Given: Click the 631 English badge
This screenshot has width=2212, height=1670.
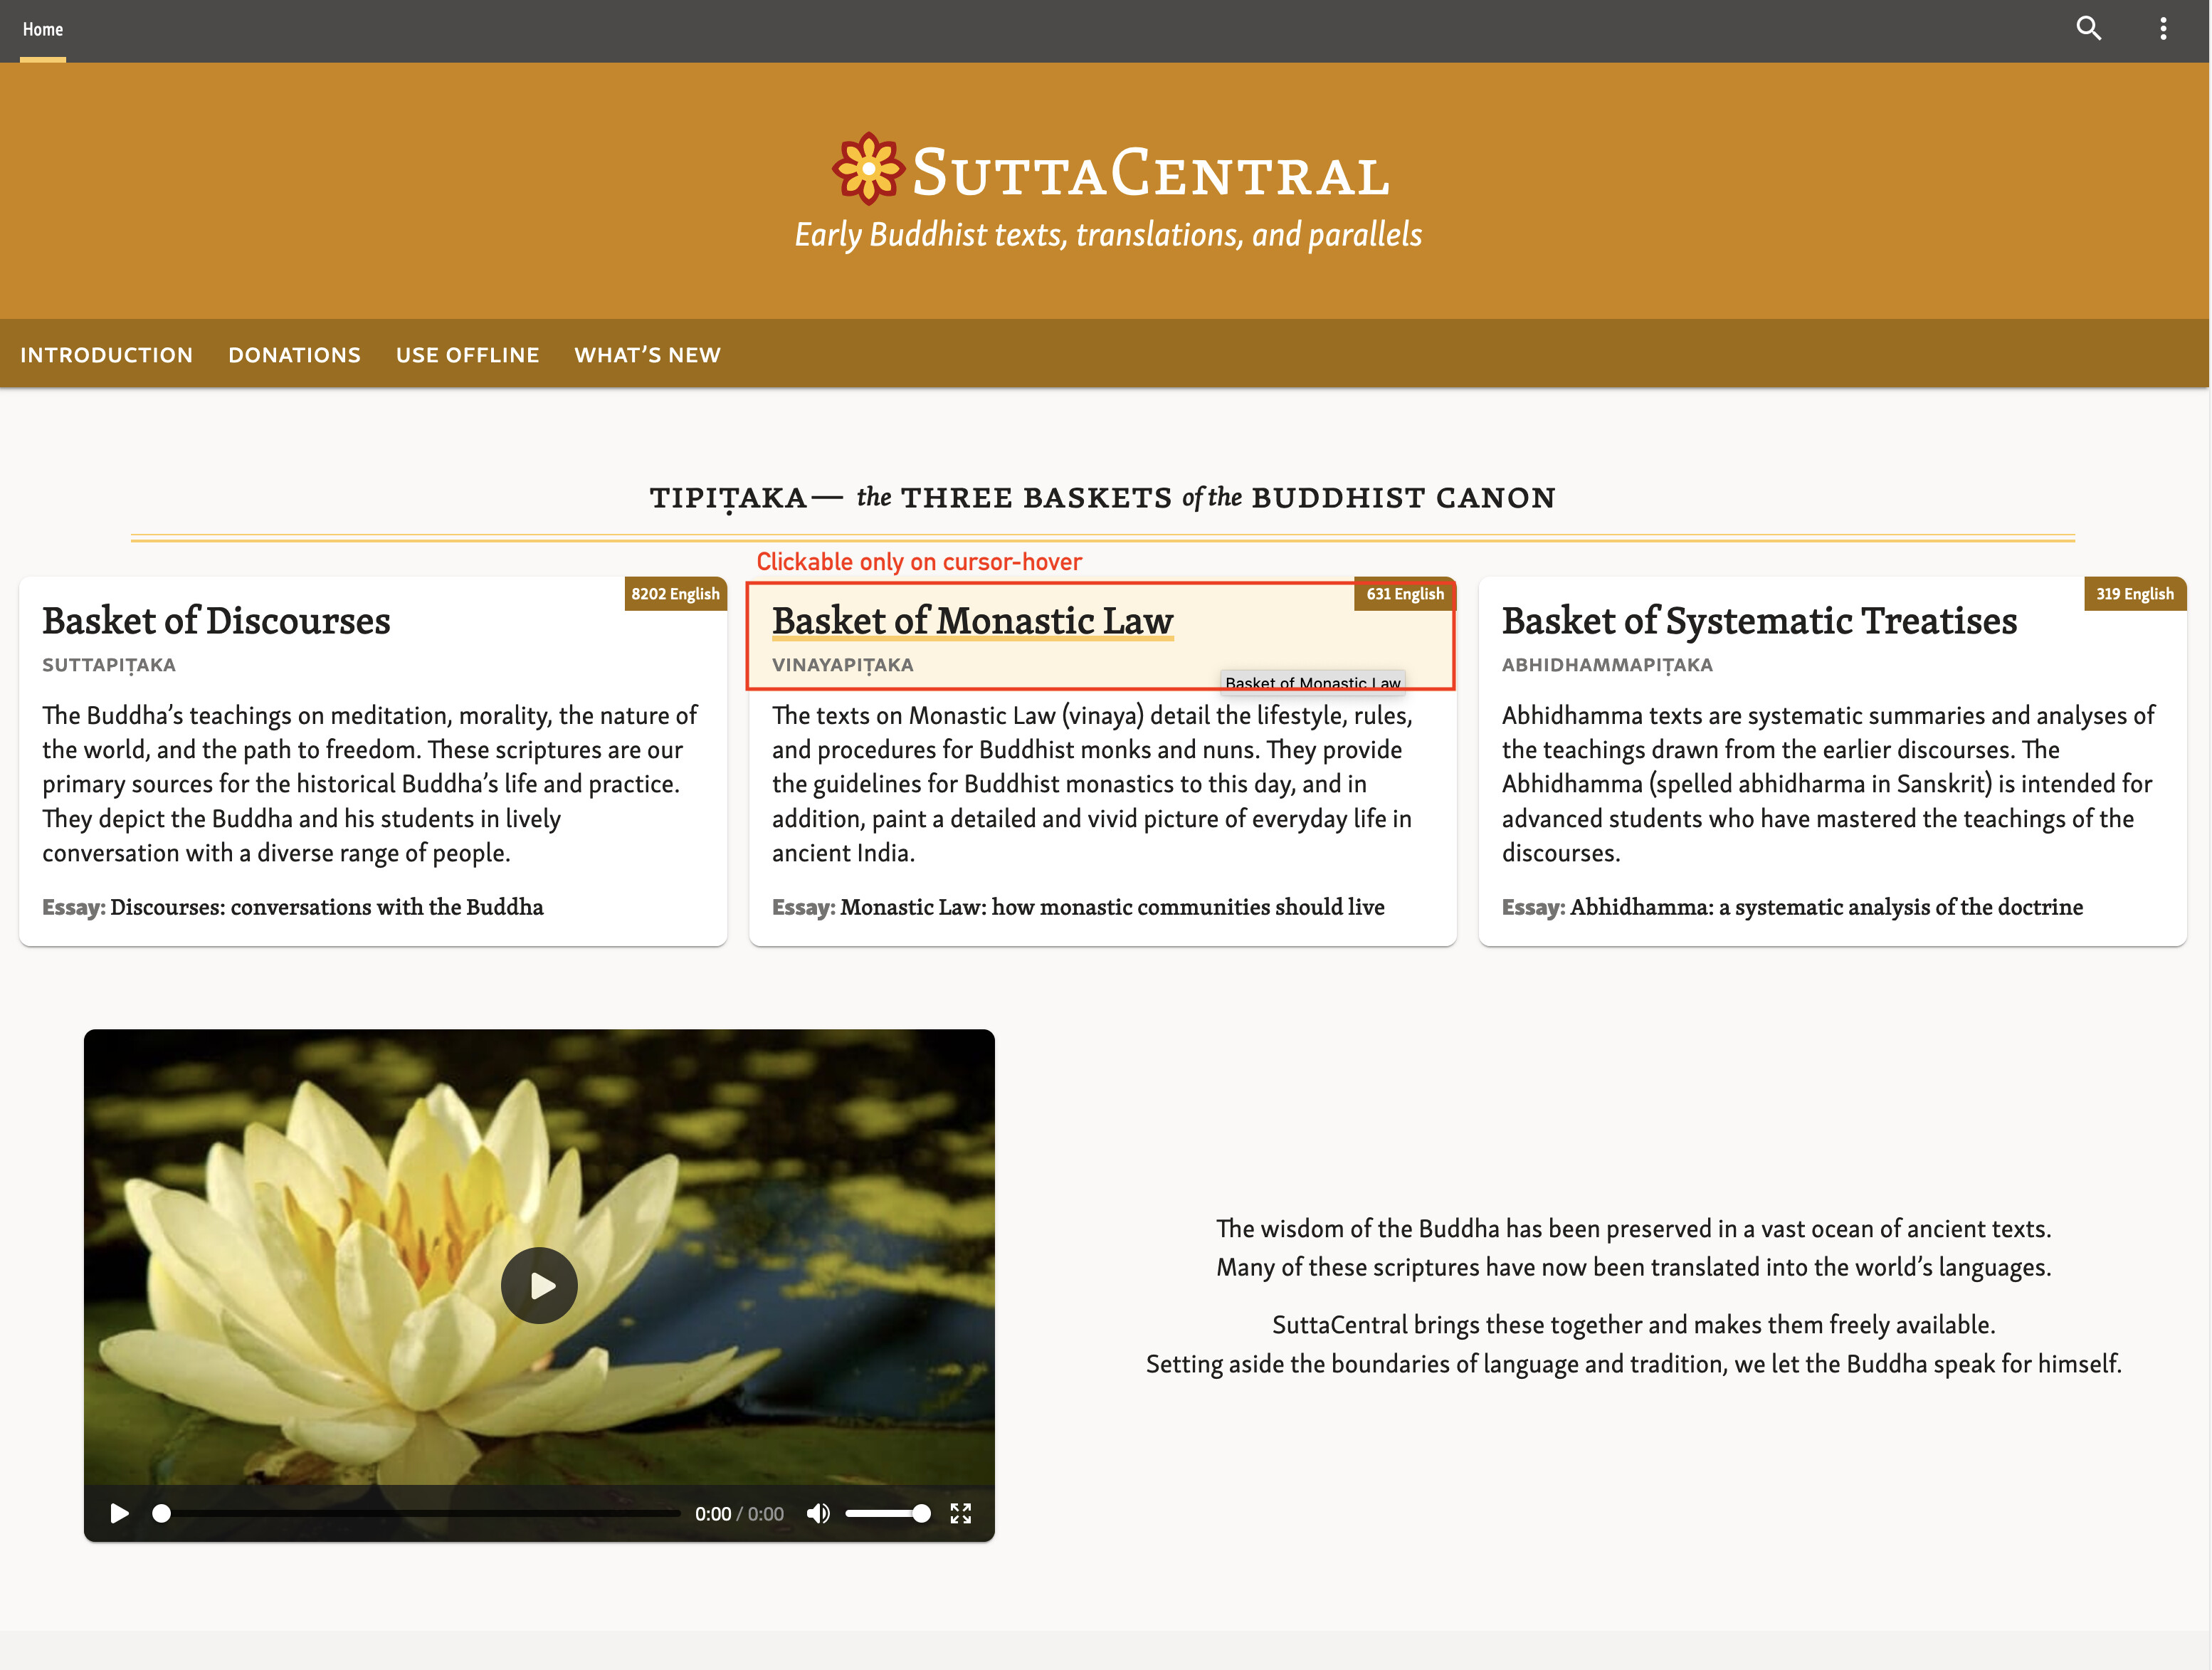Looking at the screenshot, I should (1405, 594).
